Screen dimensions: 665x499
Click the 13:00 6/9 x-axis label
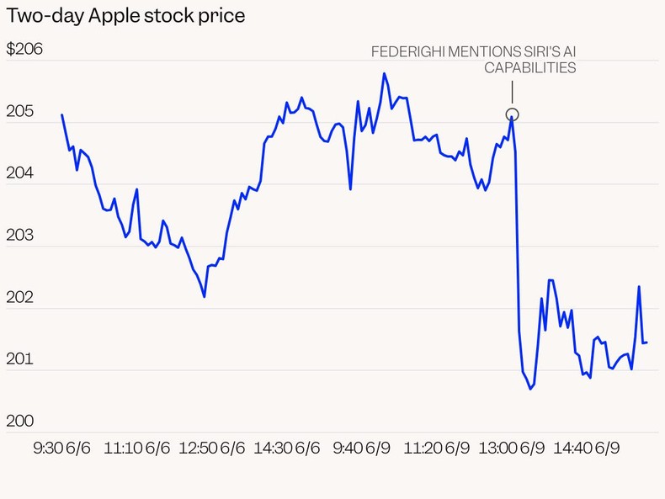pos(513,449)
